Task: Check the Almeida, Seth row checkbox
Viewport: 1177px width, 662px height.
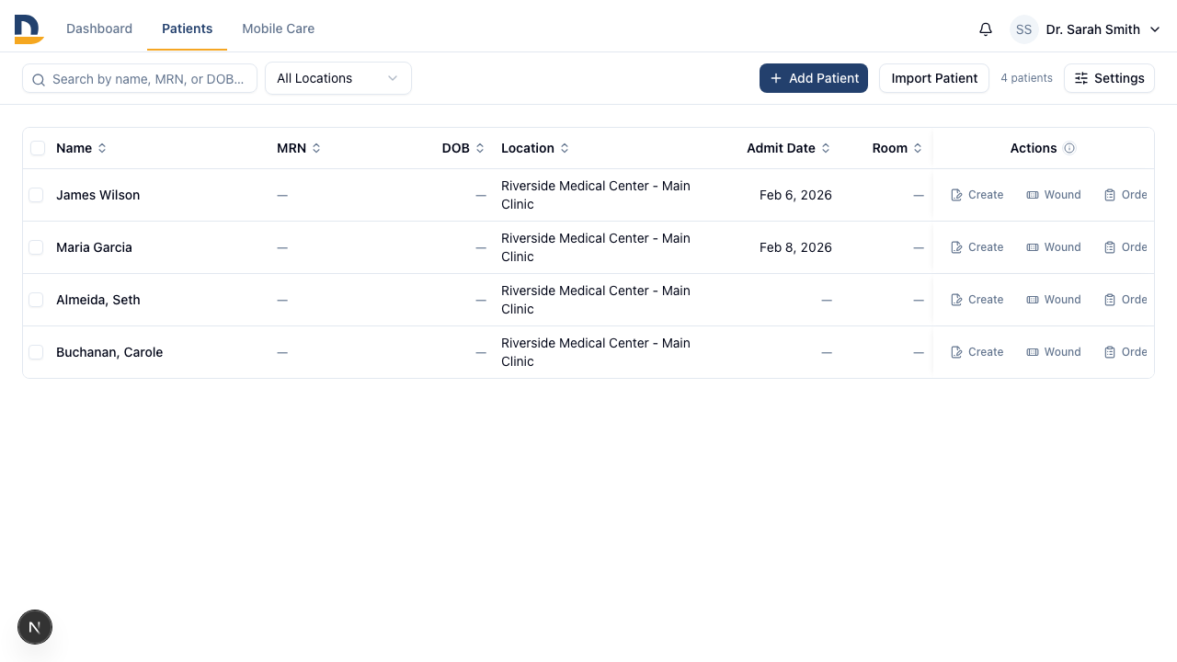Action: (36, 300)
